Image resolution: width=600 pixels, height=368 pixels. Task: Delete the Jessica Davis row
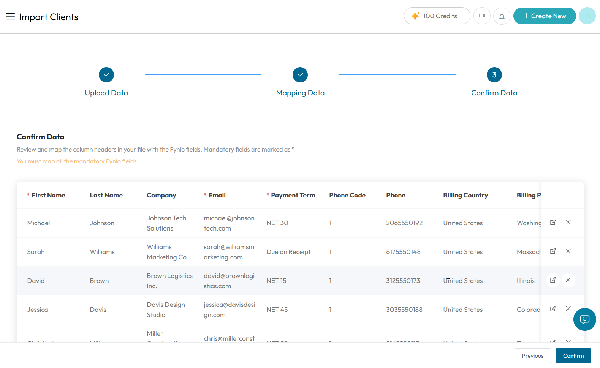[568, 309]
